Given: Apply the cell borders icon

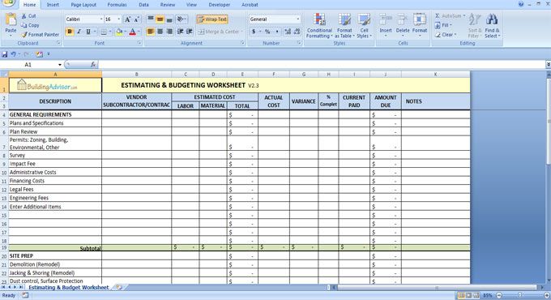Looking at the screenshot, I should tap(104, 32).
